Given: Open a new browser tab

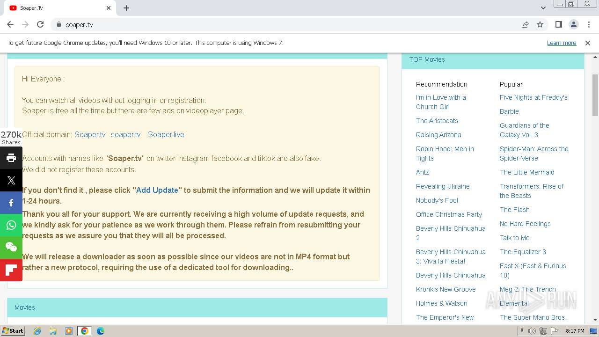Looking at the screenshot, I should [126, 8].
